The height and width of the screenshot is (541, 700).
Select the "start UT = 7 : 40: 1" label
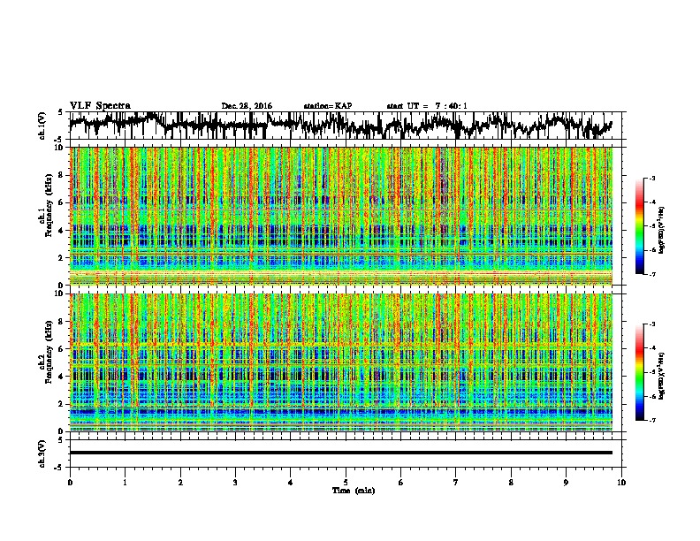tap(427, 106)
